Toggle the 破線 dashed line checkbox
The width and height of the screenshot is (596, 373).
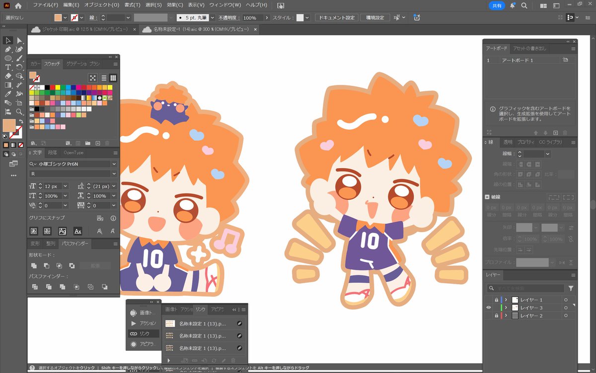pyautogui.click(x=487, y=197)
